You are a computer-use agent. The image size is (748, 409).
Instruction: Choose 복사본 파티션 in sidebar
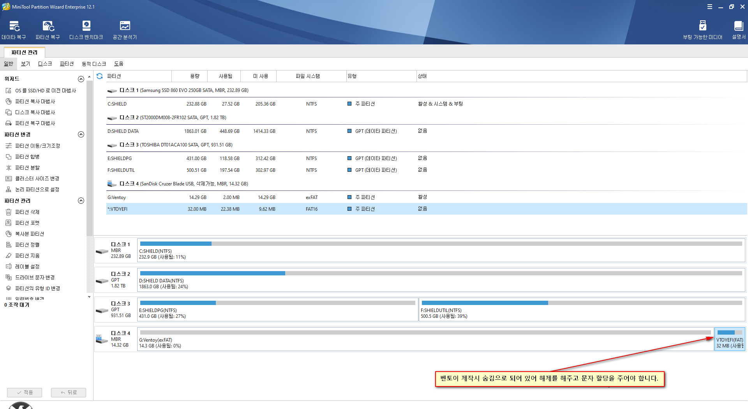(25, 234)
